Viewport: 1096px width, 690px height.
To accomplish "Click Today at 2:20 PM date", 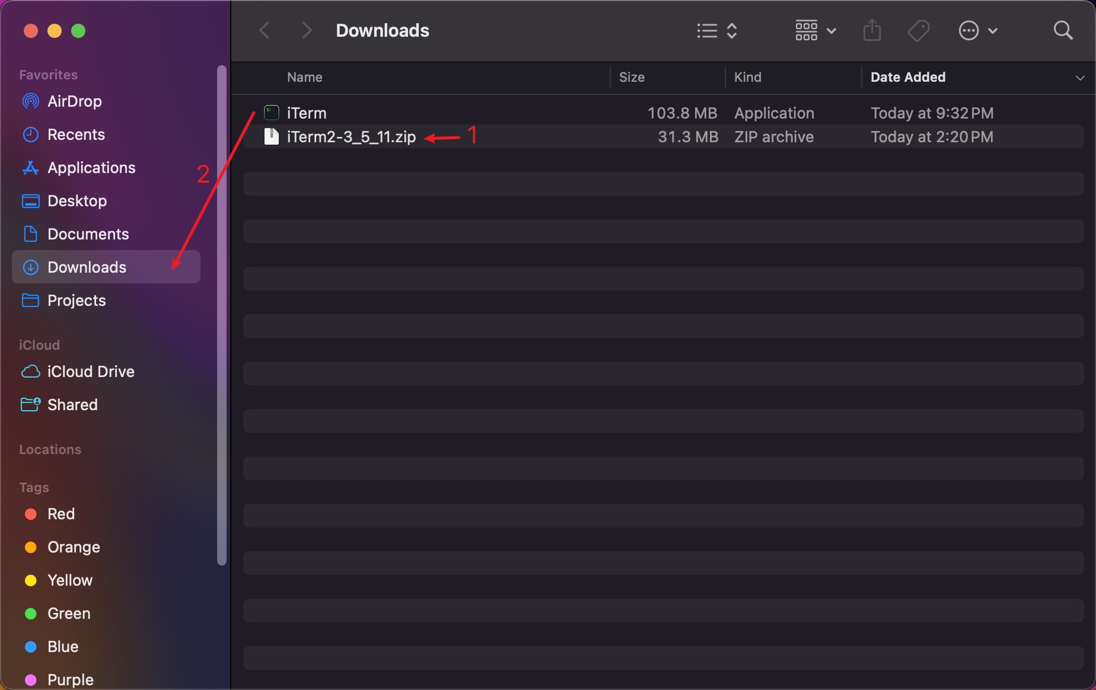I will [x=932, y=137].
